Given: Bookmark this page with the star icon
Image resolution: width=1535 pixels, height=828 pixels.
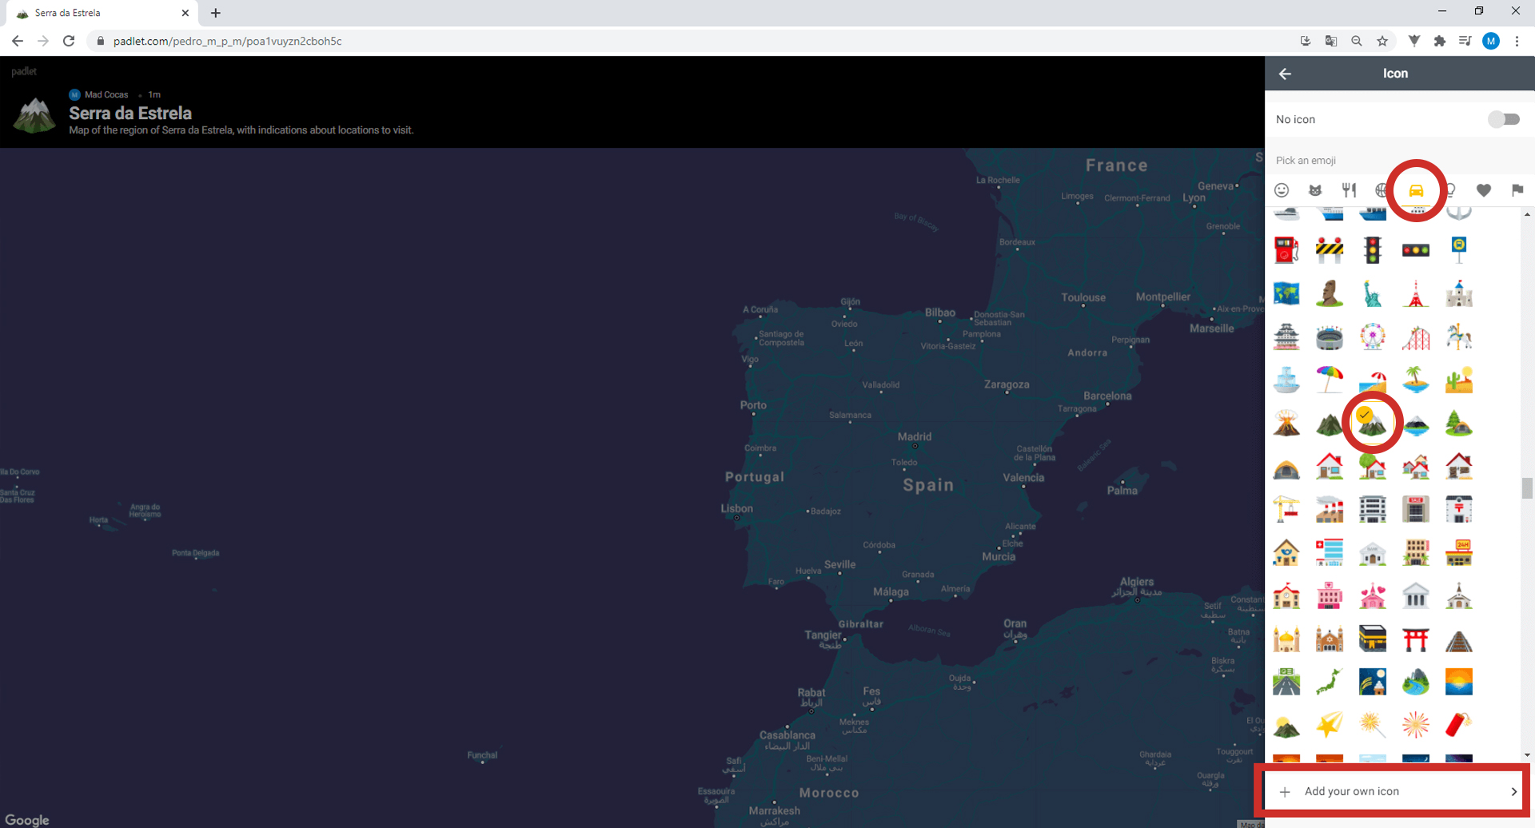Looking at the screenshot, I should pos(1382,41).
